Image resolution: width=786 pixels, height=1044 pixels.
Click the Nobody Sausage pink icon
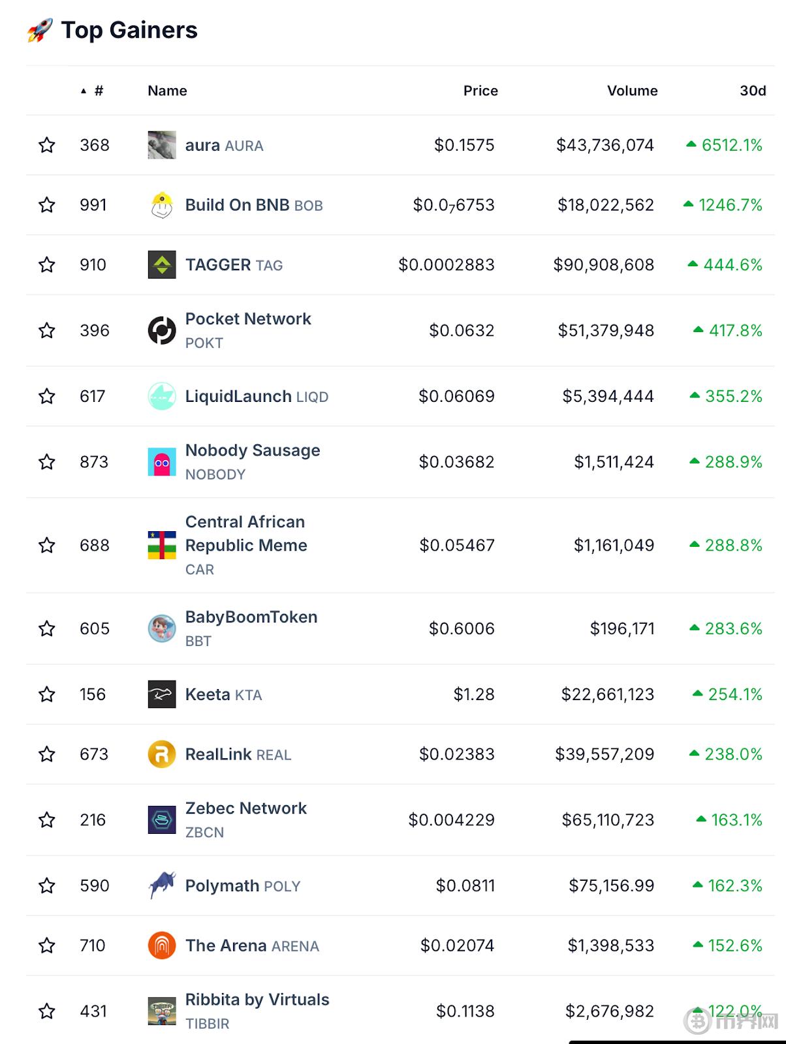[162, 462]
